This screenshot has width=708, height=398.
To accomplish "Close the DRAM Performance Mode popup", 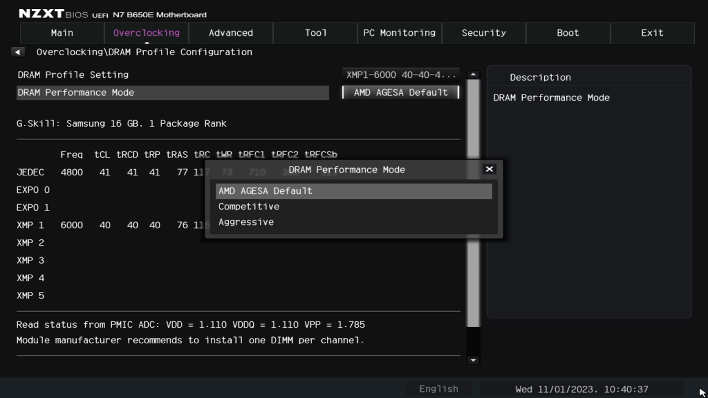I will tap(489, 169).
